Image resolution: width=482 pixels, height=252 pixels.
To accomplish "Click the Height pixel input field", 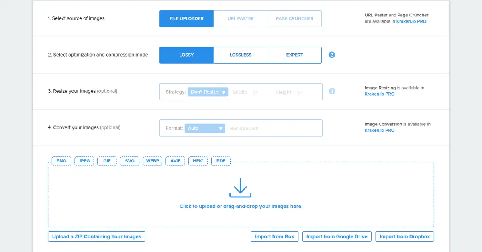I will pos(301,92).
